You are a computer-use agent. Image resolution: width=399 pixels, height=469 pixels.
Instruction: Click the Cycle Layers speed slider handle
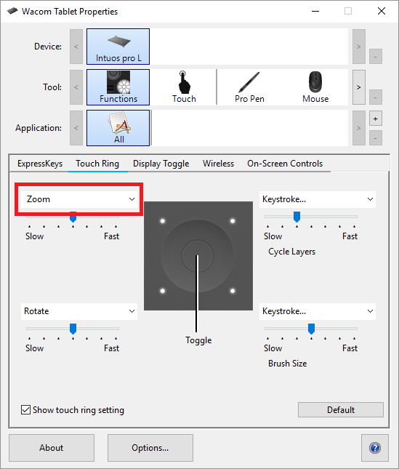tap(297, 217)
